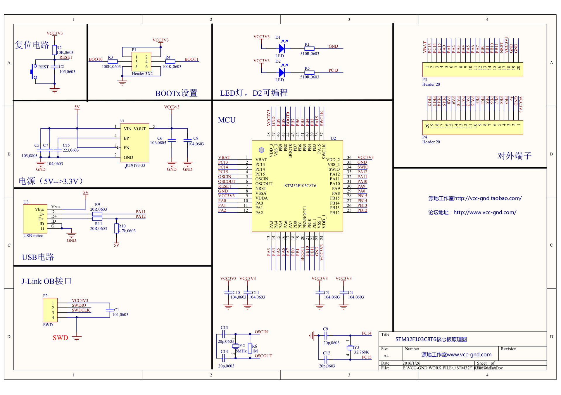The image size is (561, 395).
Task: Select resistor R5 510R symbol
Action: click(x=309, y=72)
